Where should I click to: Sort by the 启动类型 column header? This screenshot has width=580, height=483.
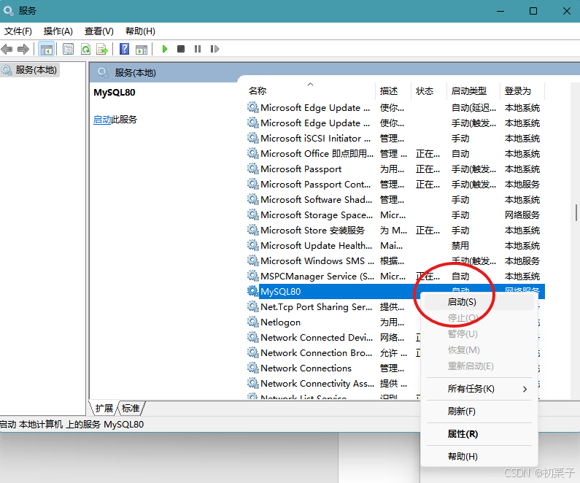pyautogui.click(x=473, y=91)
